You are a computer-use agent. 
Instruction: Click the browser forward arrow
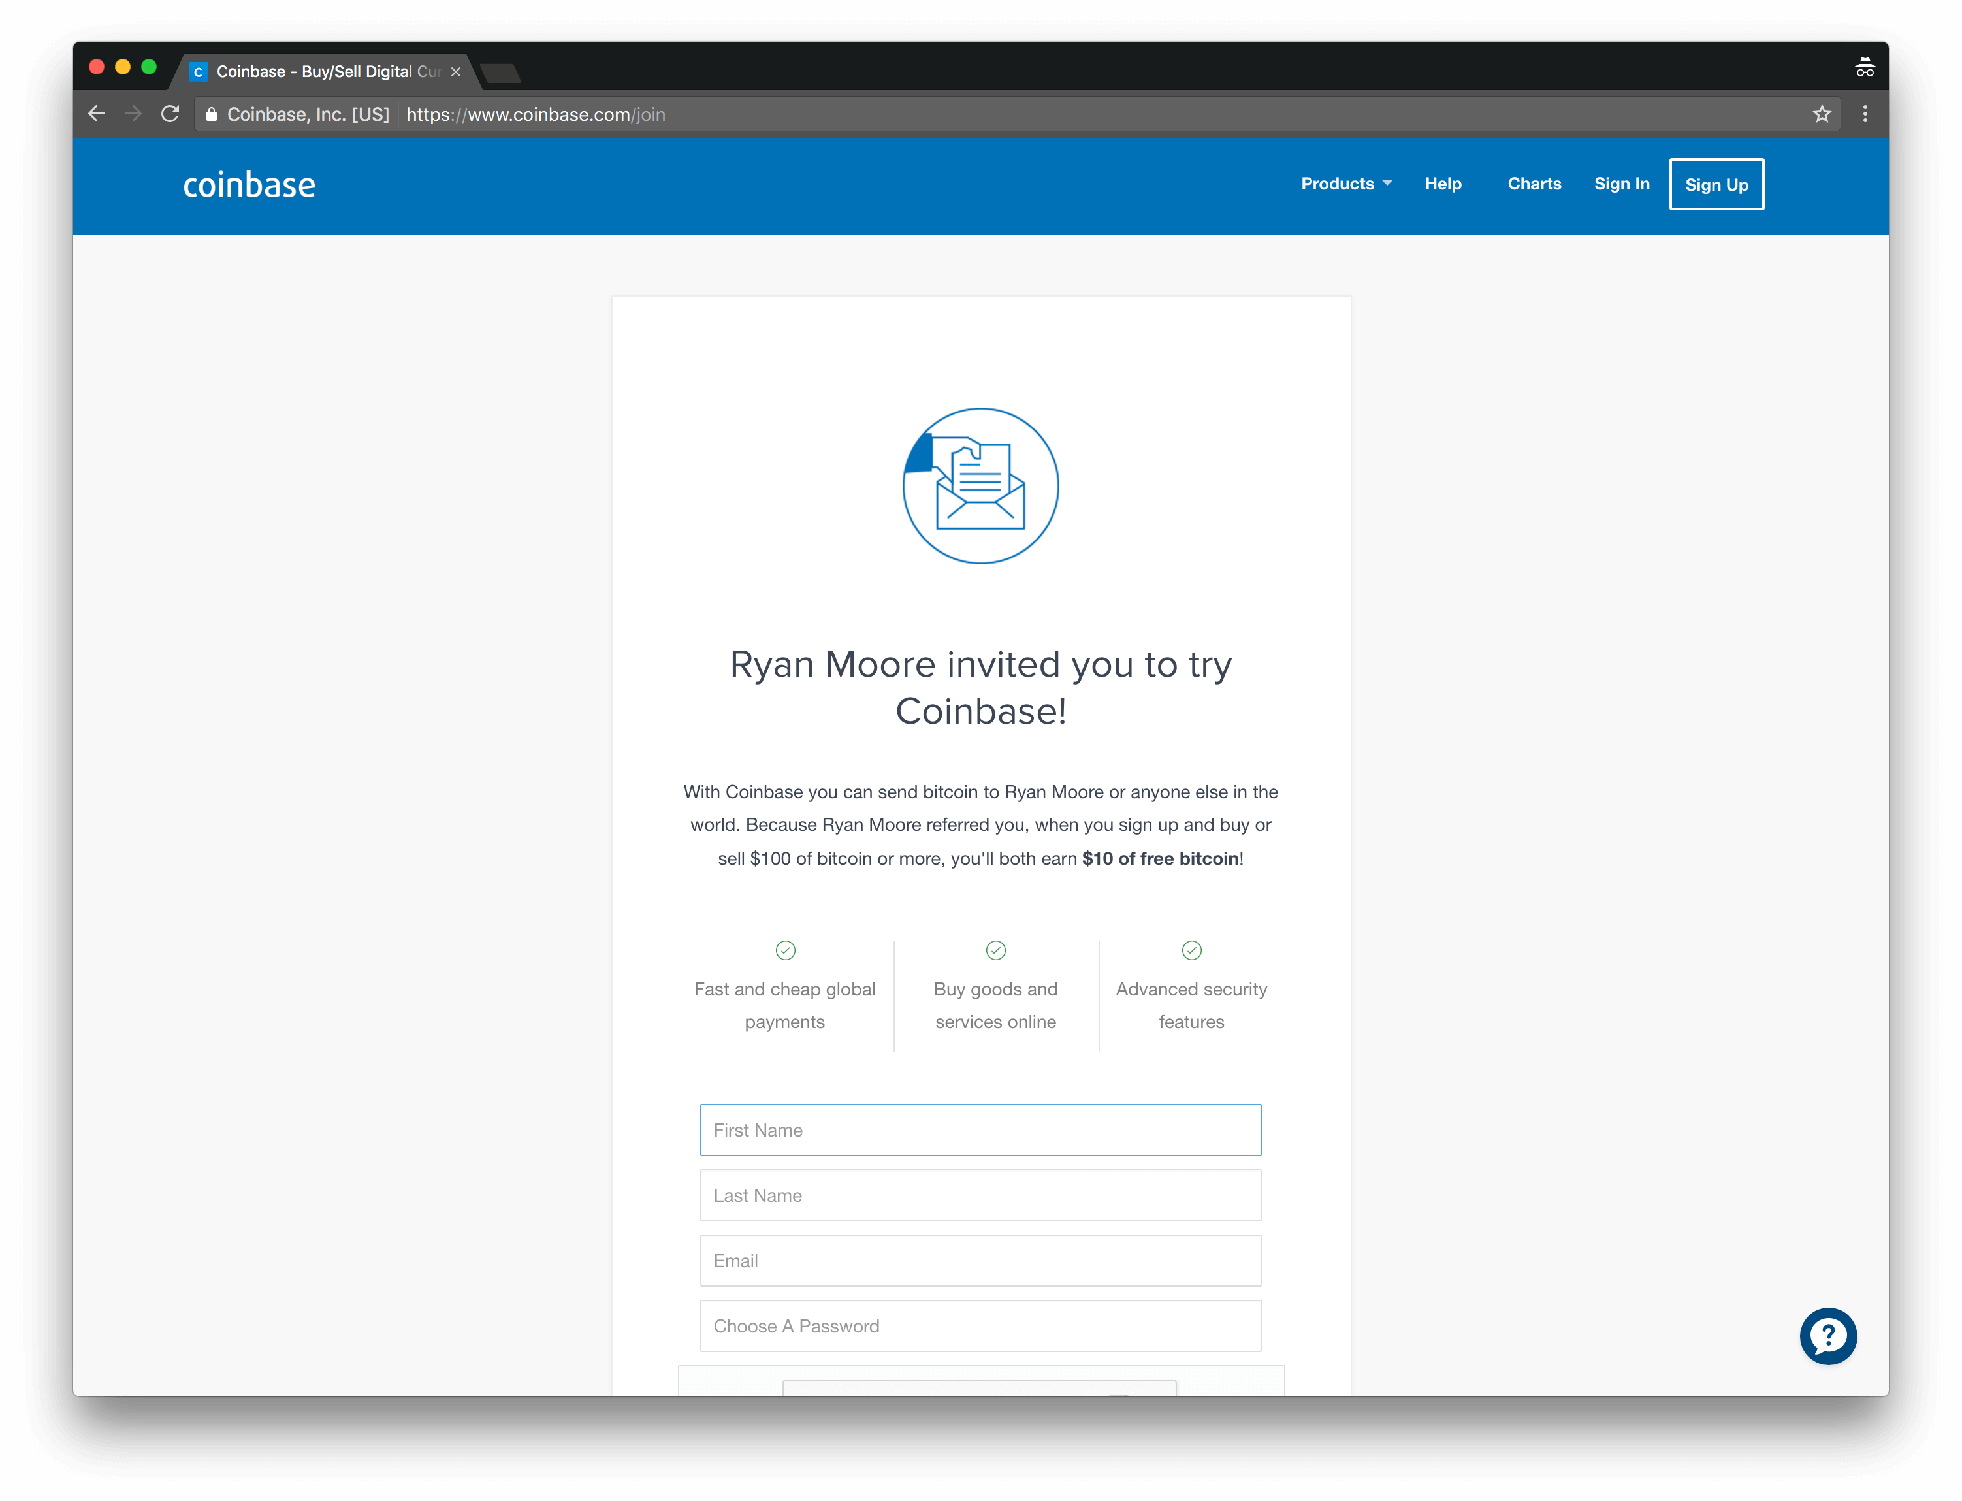133,114
